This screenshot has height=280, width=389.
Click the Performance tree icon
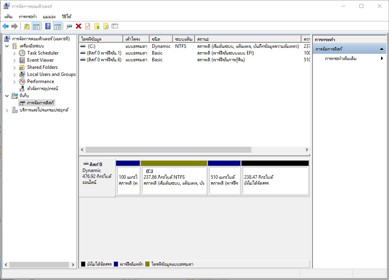coord(22,81)
